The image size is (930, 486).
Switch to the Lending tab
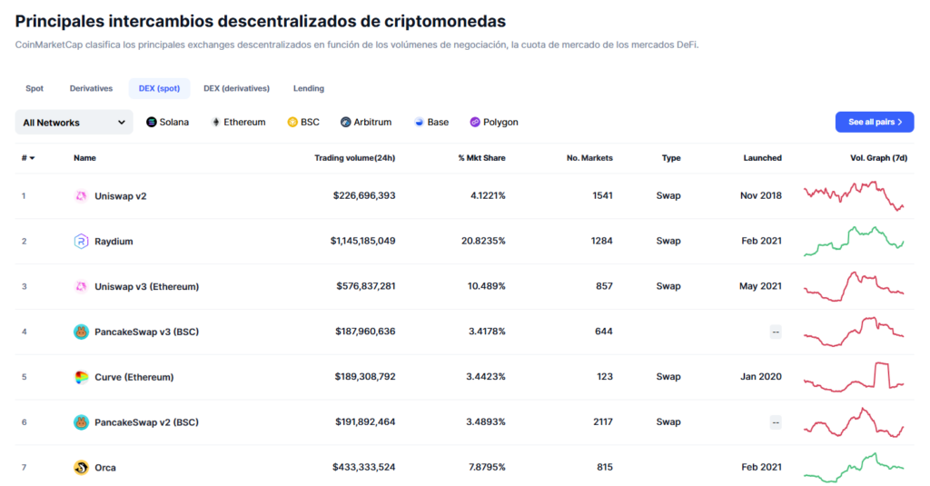[x=309, y=88]
